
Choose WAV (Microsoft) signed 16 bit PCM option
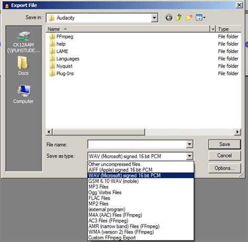click(x=141, y=175)
